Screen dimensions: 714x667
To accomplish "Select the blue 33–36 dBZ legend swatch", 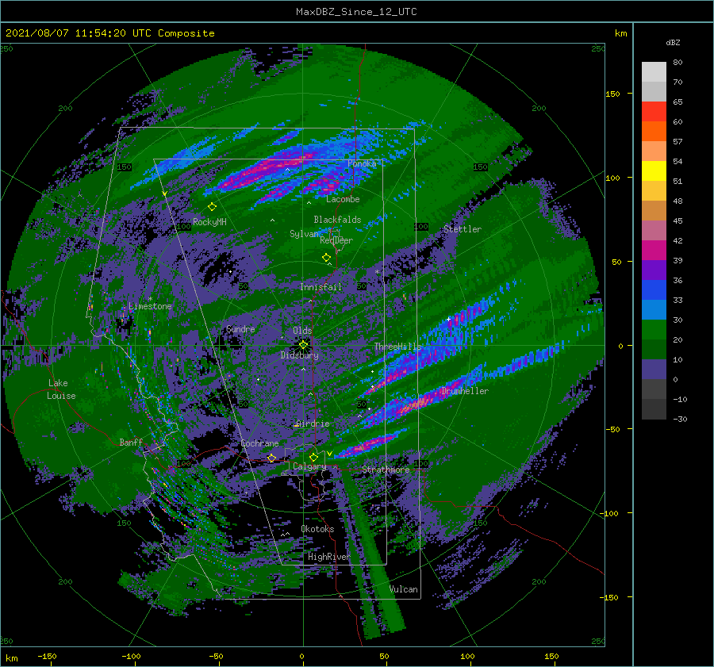I will click(654, 290).
